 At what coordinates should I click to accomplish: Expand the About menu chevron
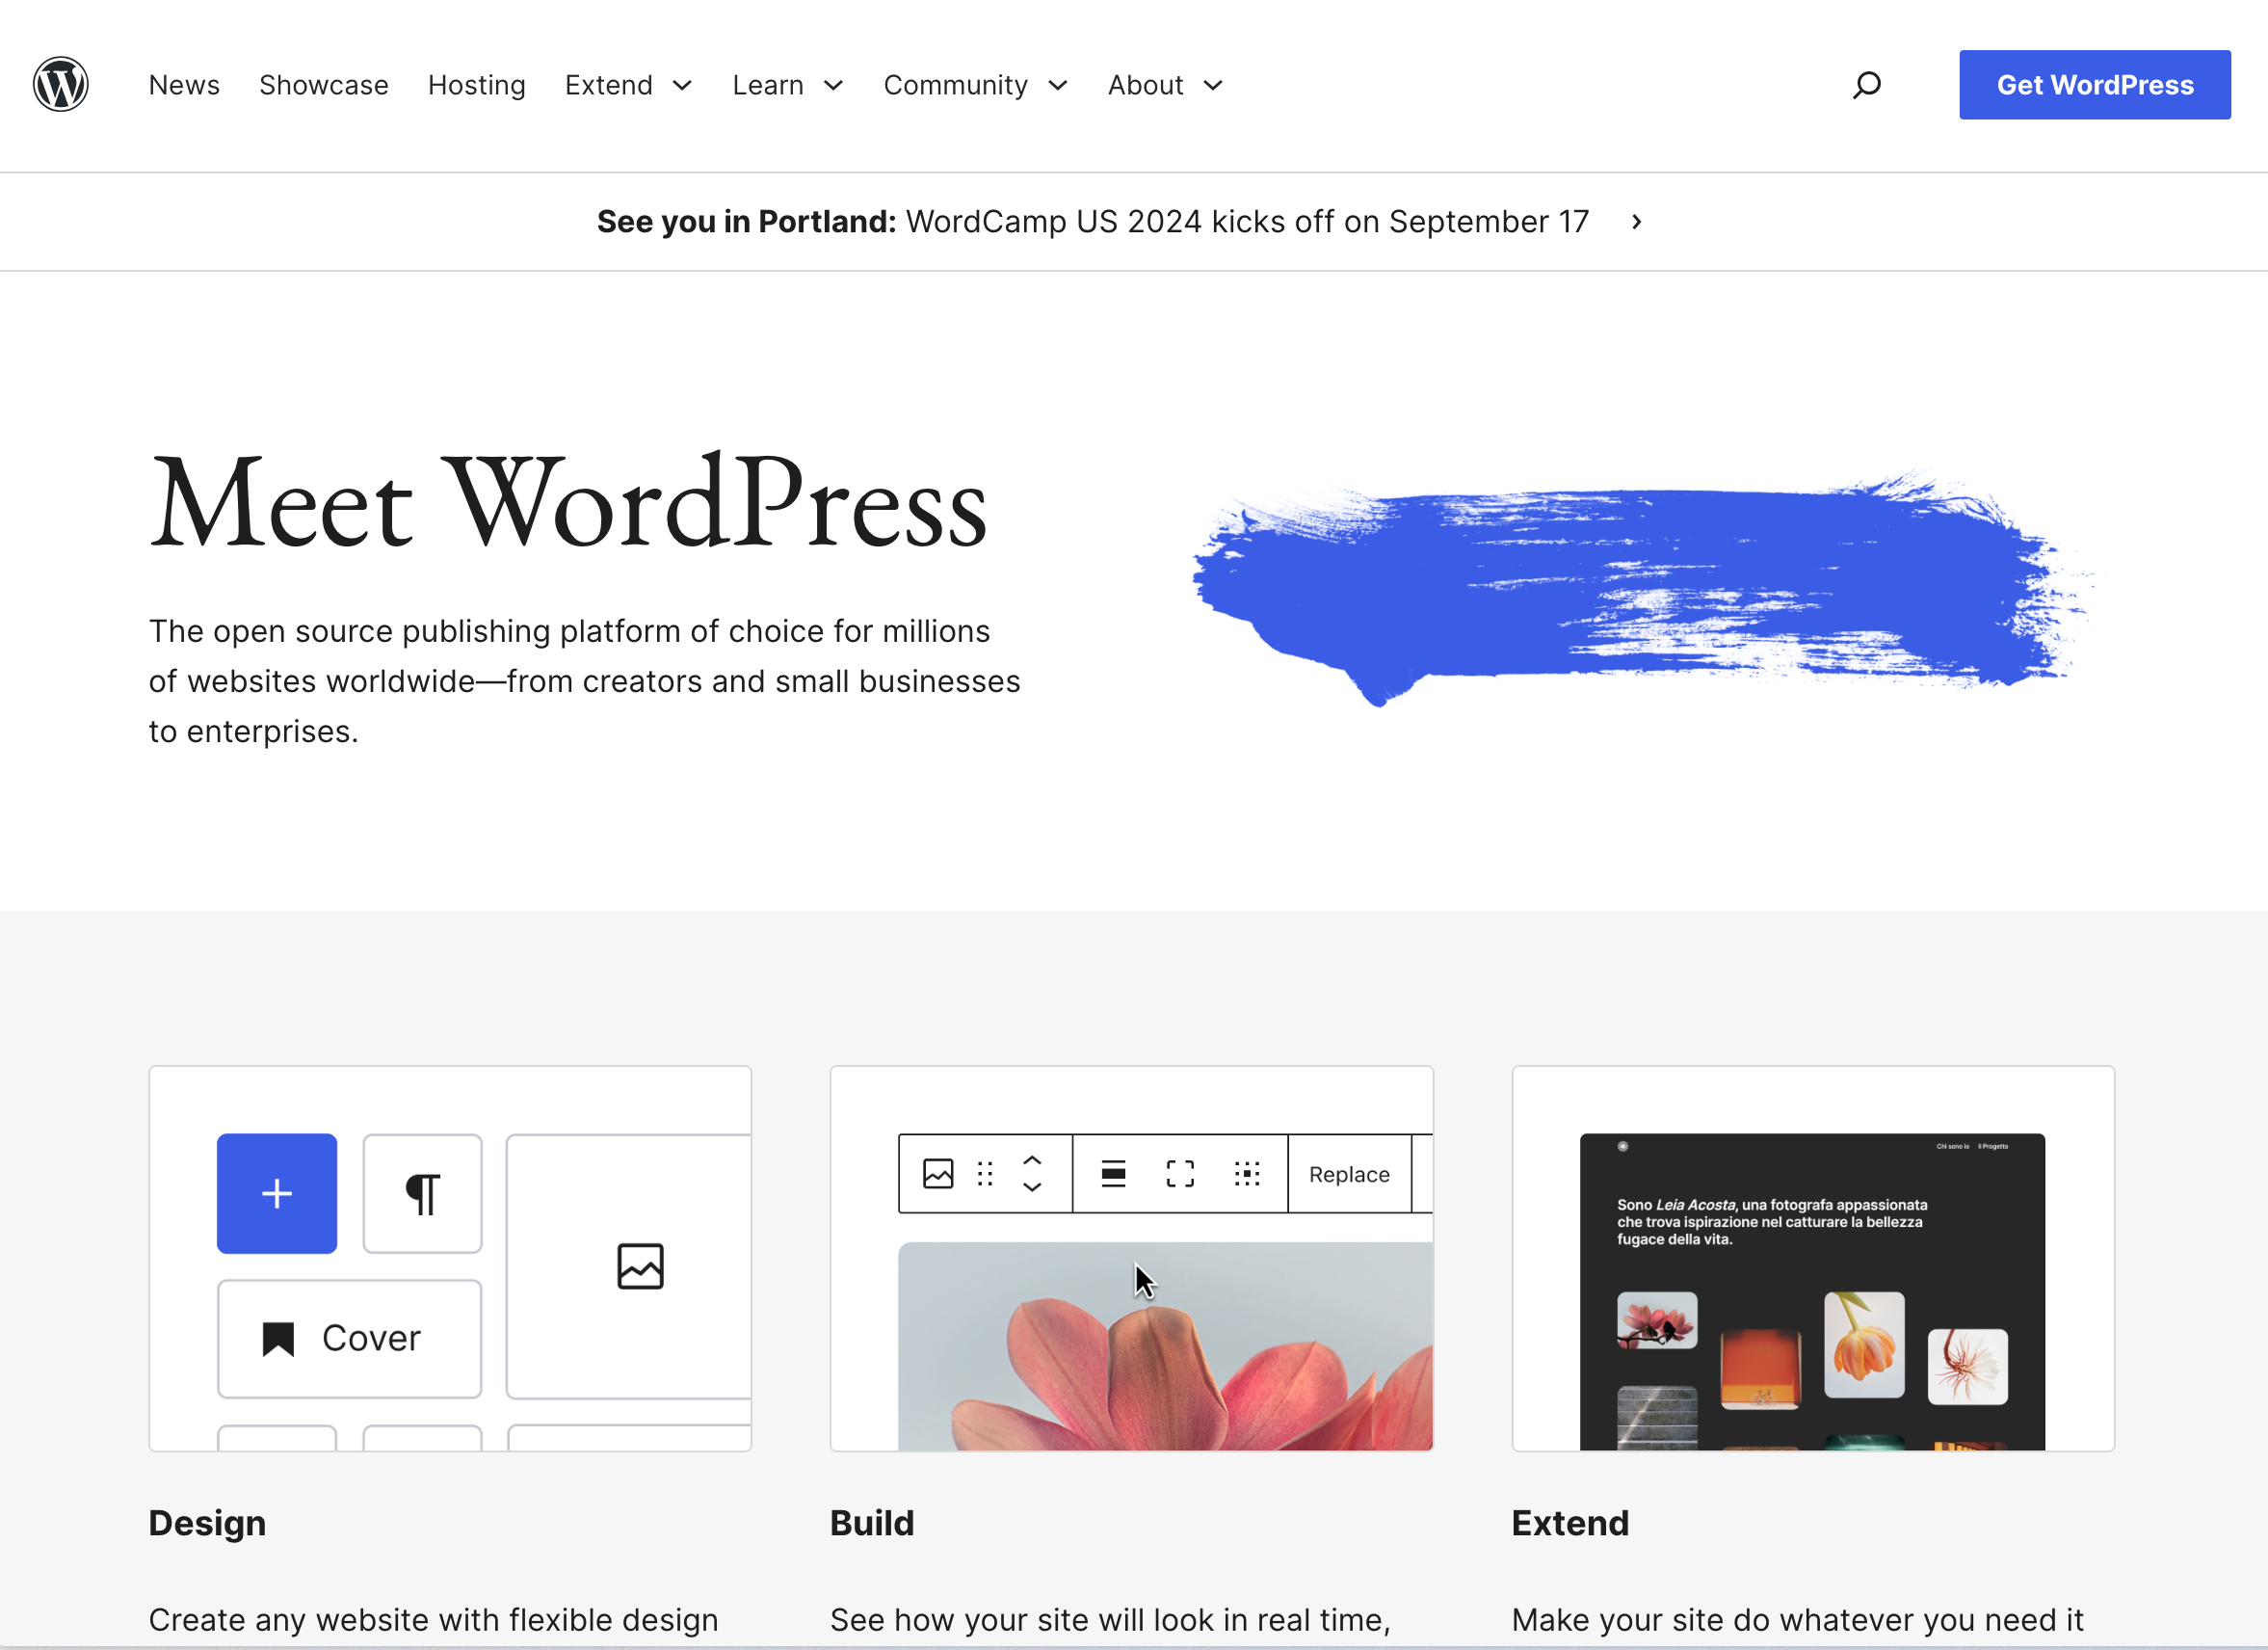click(x=1212, y=85)
